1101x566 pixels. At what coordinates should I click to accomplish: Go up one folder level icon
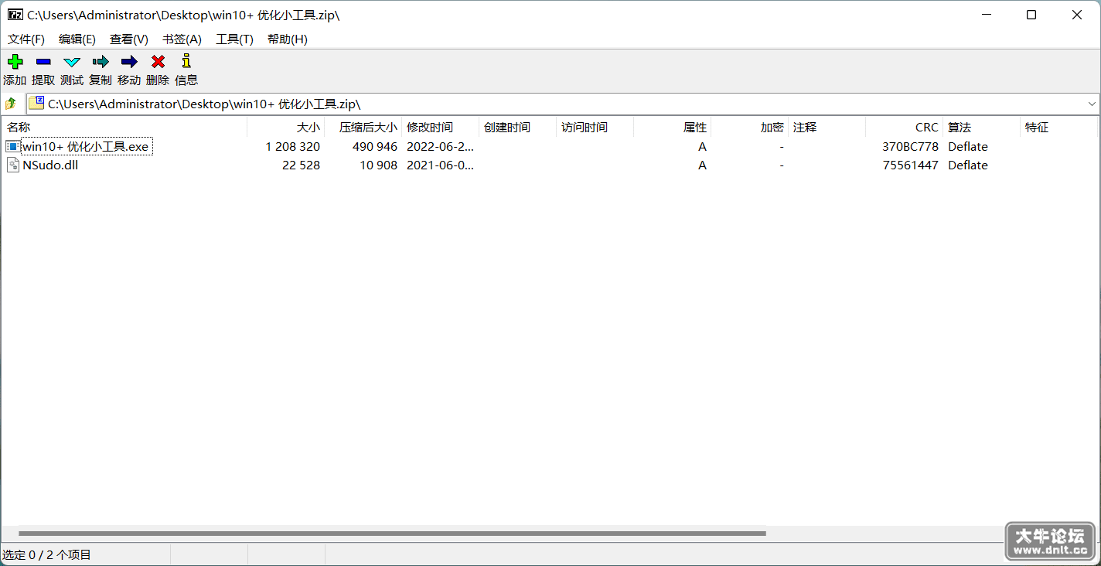pos(11,104)
